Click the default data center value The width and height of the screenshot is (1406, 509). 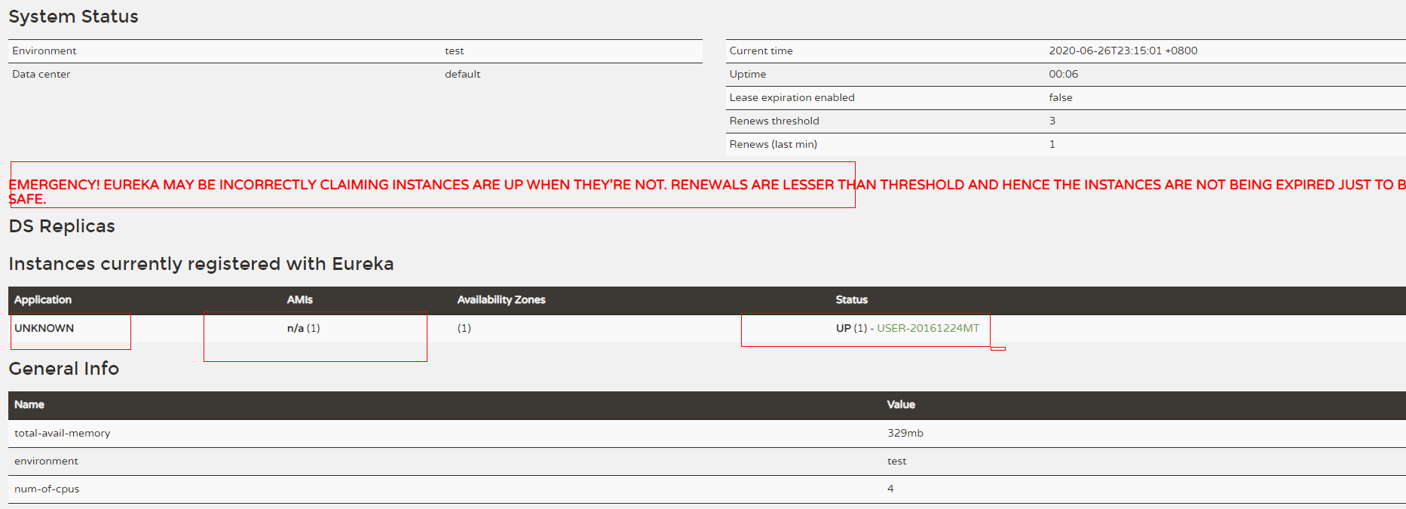point(463,74)
